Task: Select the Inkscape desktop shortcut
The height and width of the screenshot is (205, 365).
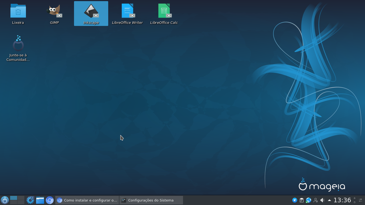Action: 91,14
